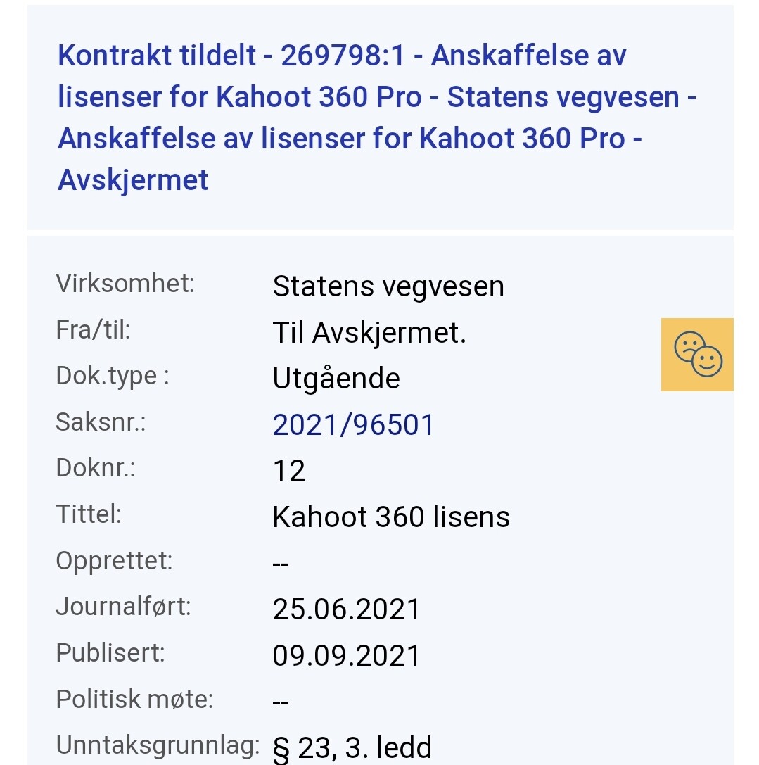759x765 pixels.
Task: Click the Utgående document type value
Action: coord(336,379)
